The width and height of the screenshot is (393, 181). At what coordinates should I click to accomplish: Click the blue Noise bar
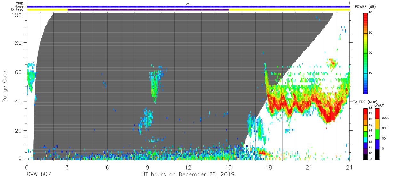[x=188, y=6]
